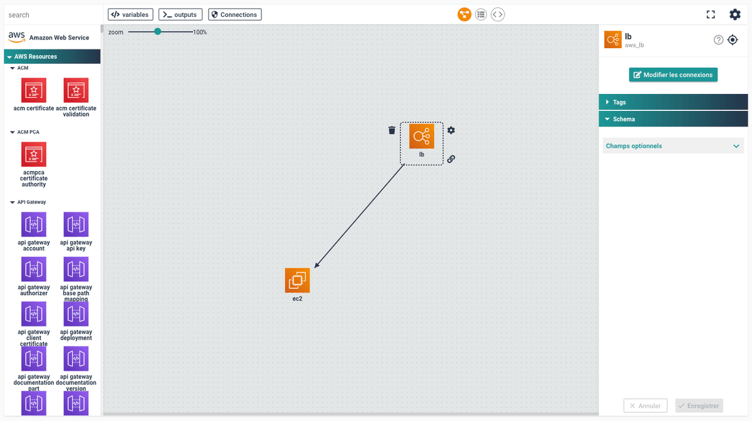
Task: Expand the Tags section in the right panel
Action: pos(673,101)
